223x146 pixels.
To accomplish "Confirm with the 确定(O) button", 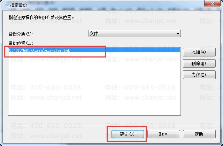I will [128, 134].
